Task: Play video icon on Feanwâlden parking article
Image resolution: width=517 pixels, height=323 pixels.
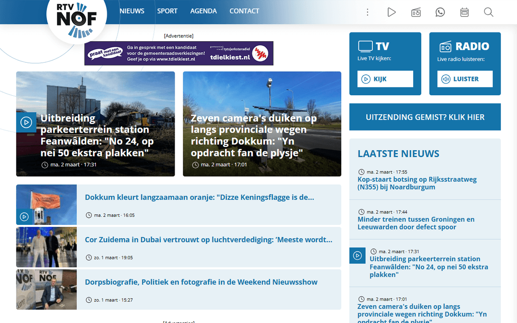Action: [26, 123]
